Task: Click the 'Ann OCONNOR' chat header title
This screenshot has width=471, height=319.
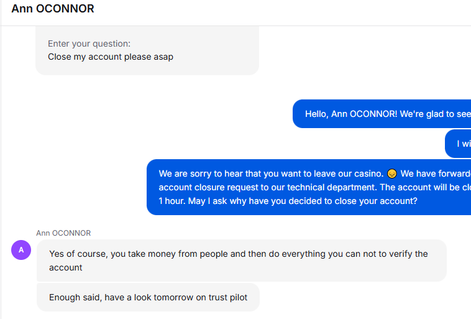Action: [53, 9]
